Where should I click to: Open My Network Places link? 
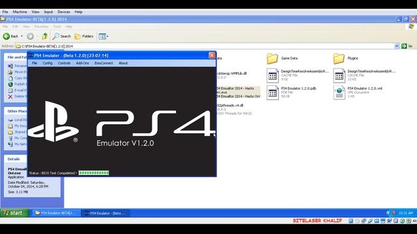(18, 144)
